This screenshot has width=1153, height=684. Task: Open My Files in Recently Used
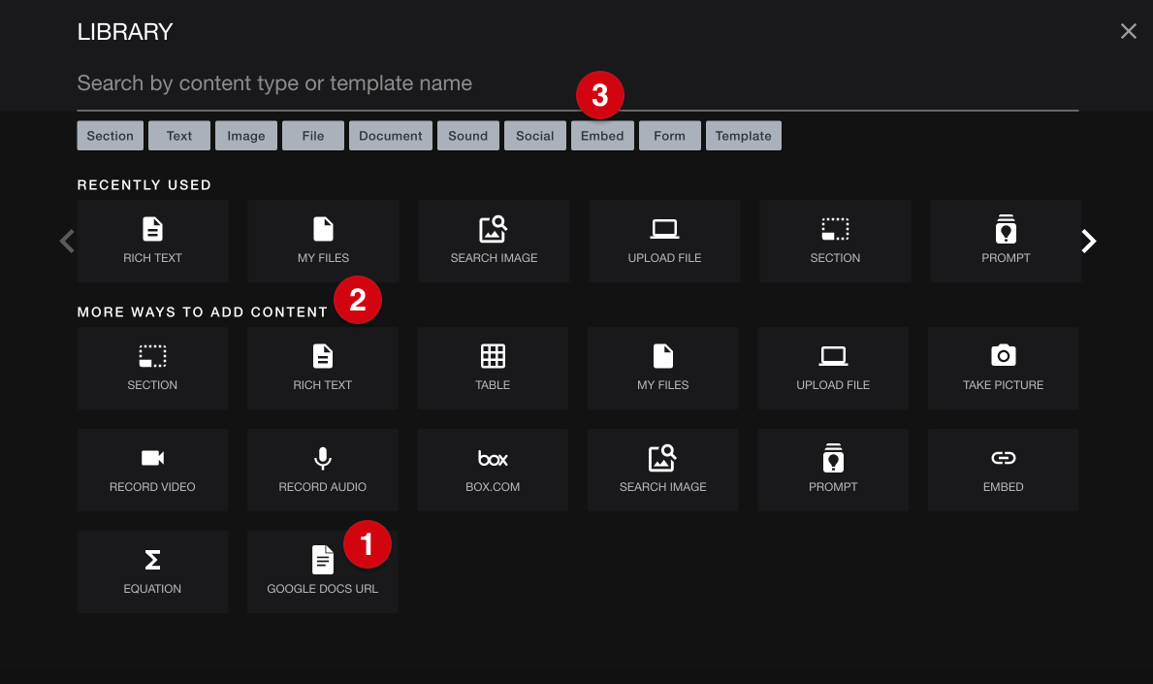(x=323, y=242)
